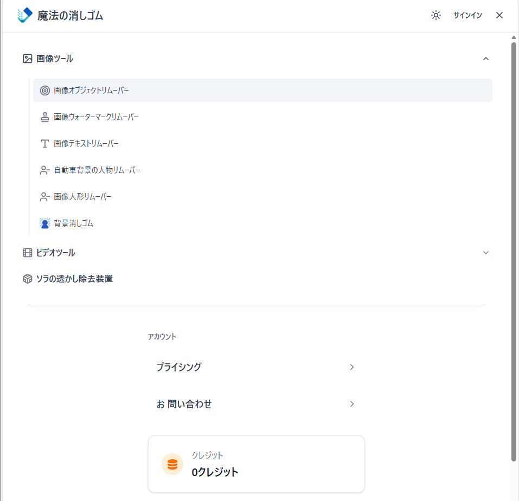
Task: Close the navigation menu with X
Action: pyautogui.click(x=499, y=15)
